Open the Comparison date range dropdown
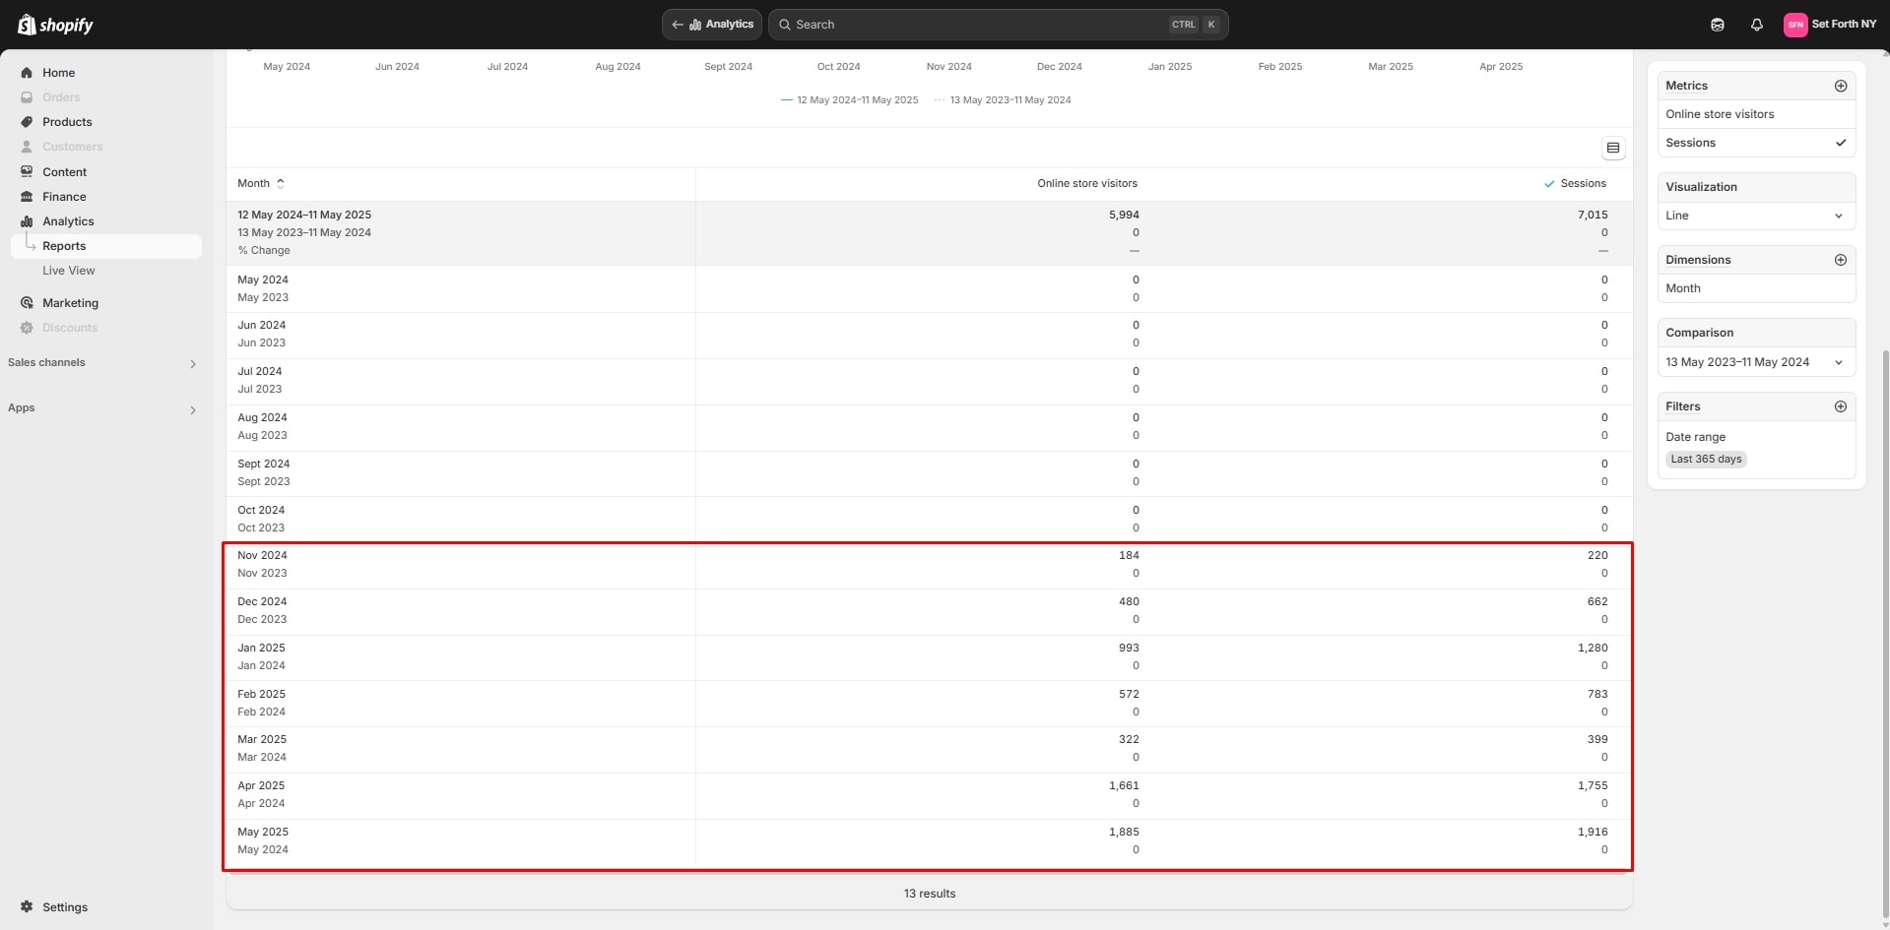The height and width of the screenshot is (930, 1890). [1756, 362]
